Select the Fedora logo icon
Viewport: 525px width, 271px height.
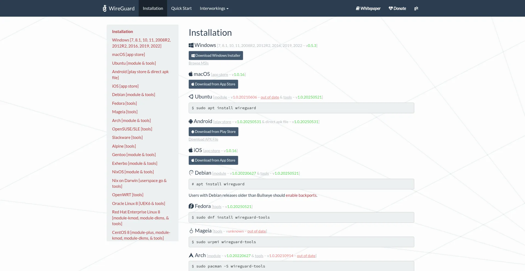point(191,206)
